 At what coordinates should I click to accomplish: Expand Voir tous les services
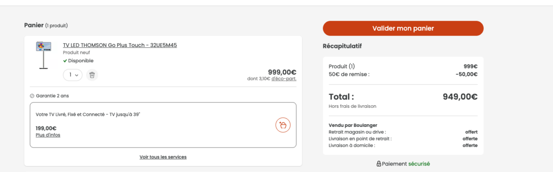(163, 157)
